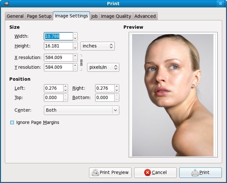The image size is (227, 183).
Task: Open the Image Quality tab
Action: click(116, 16)
